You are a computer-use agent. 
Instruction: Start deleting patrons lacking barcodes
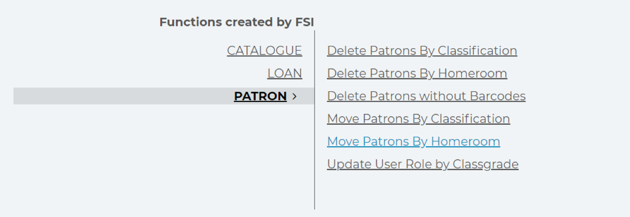point(426,96)
